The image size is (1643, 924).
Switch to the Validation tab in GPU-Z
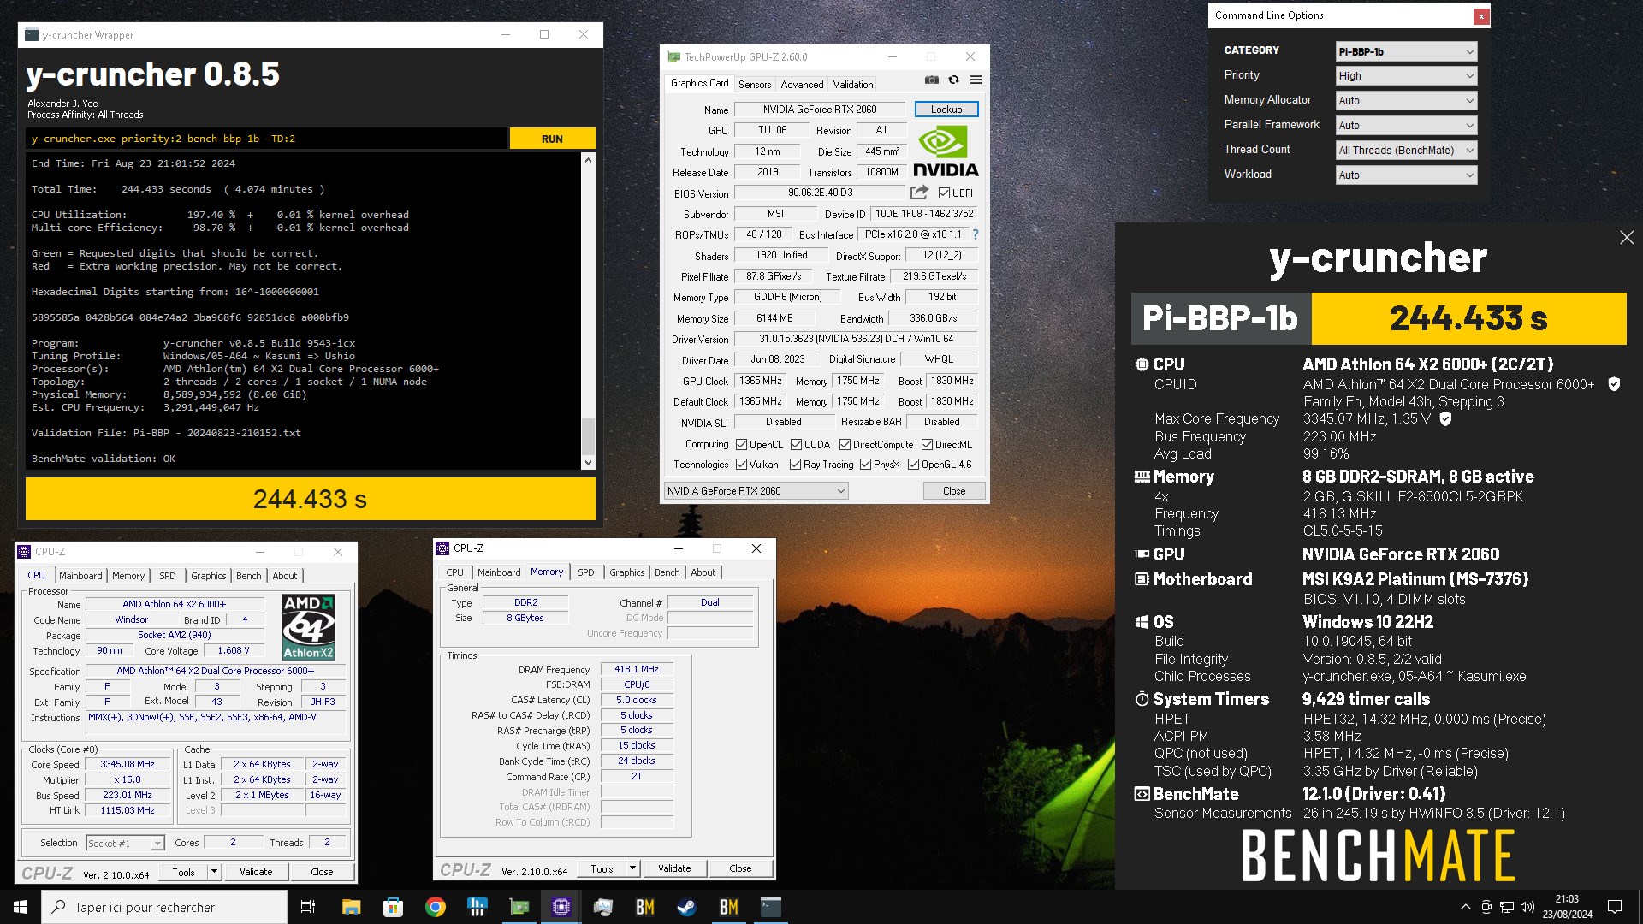853,84
